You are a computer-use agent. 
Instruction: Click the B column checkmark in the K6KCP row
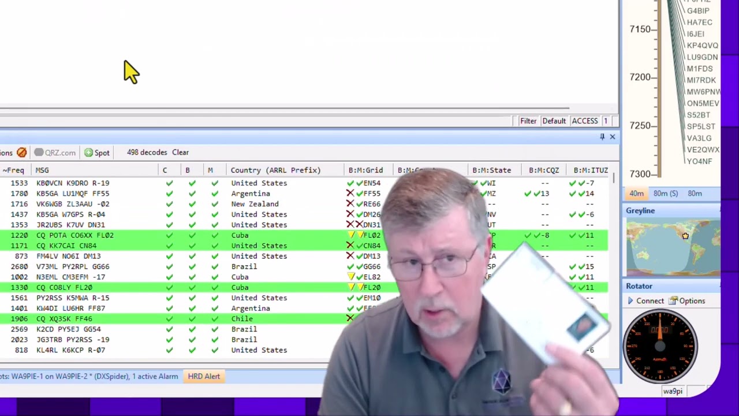point(192,350)
